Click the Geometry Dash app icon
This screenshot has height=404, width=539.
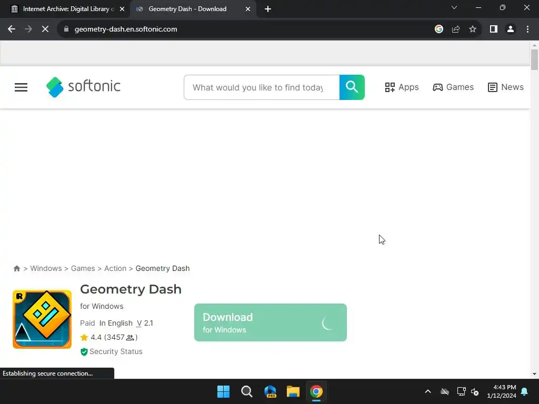[42, 319]
